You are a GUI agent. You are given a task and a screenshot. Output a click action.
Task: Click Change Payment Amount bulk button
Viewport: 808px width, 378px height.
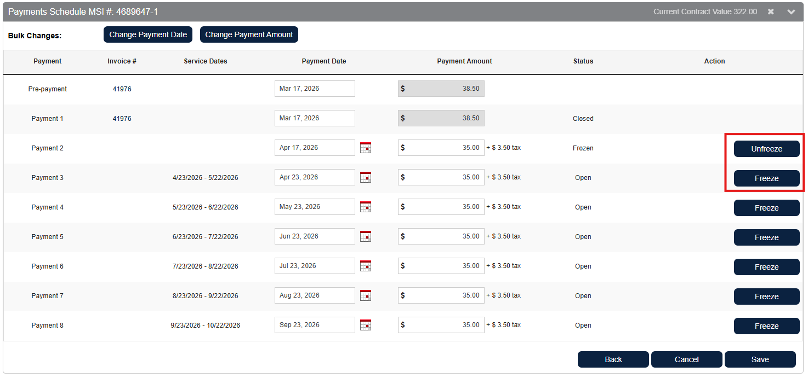(249, 34)
